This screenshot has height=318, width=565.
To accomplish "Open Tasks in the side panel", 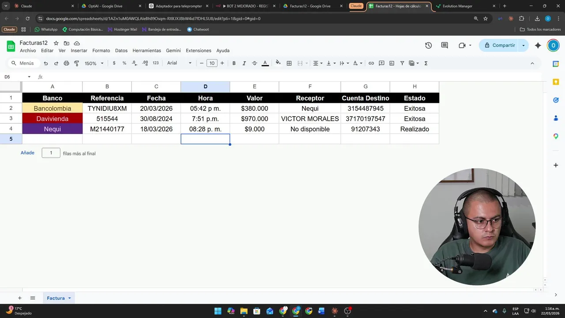I will (x=556, y=100).
